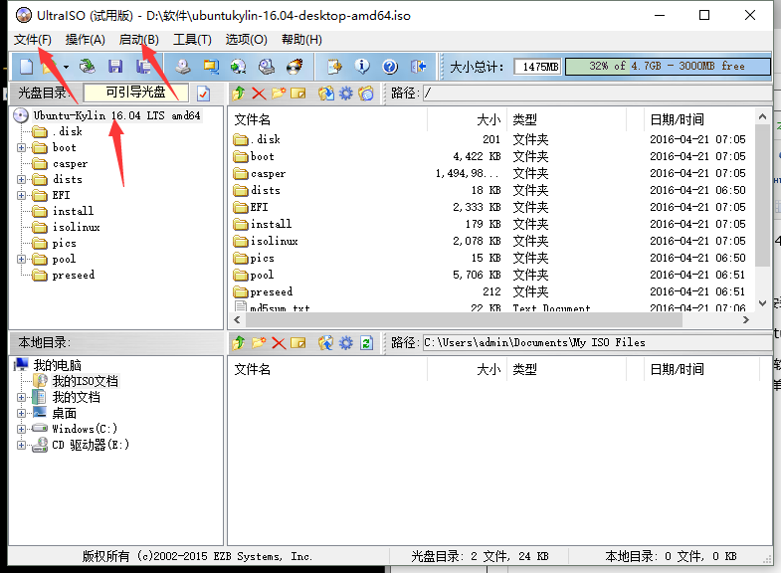
Task: Click the Info toolbar icon
Action: [x=362, y=67]
